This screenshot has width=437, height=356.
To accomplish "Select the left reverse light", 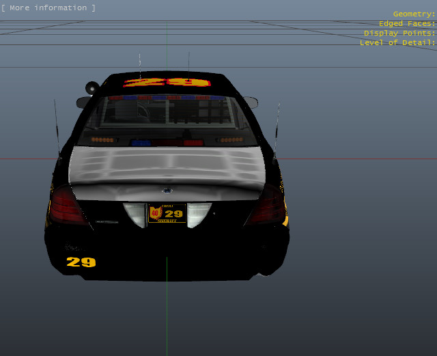I will click(134, 215).
